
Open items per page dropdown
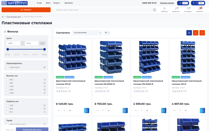click(107, 33)
